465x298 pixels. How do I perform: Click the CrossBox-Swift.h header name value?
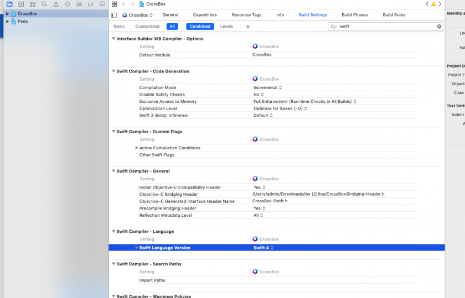270,201
